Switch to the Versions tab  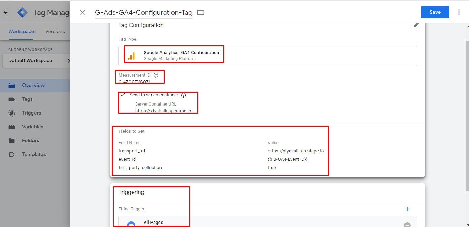(x=55, y=31)
